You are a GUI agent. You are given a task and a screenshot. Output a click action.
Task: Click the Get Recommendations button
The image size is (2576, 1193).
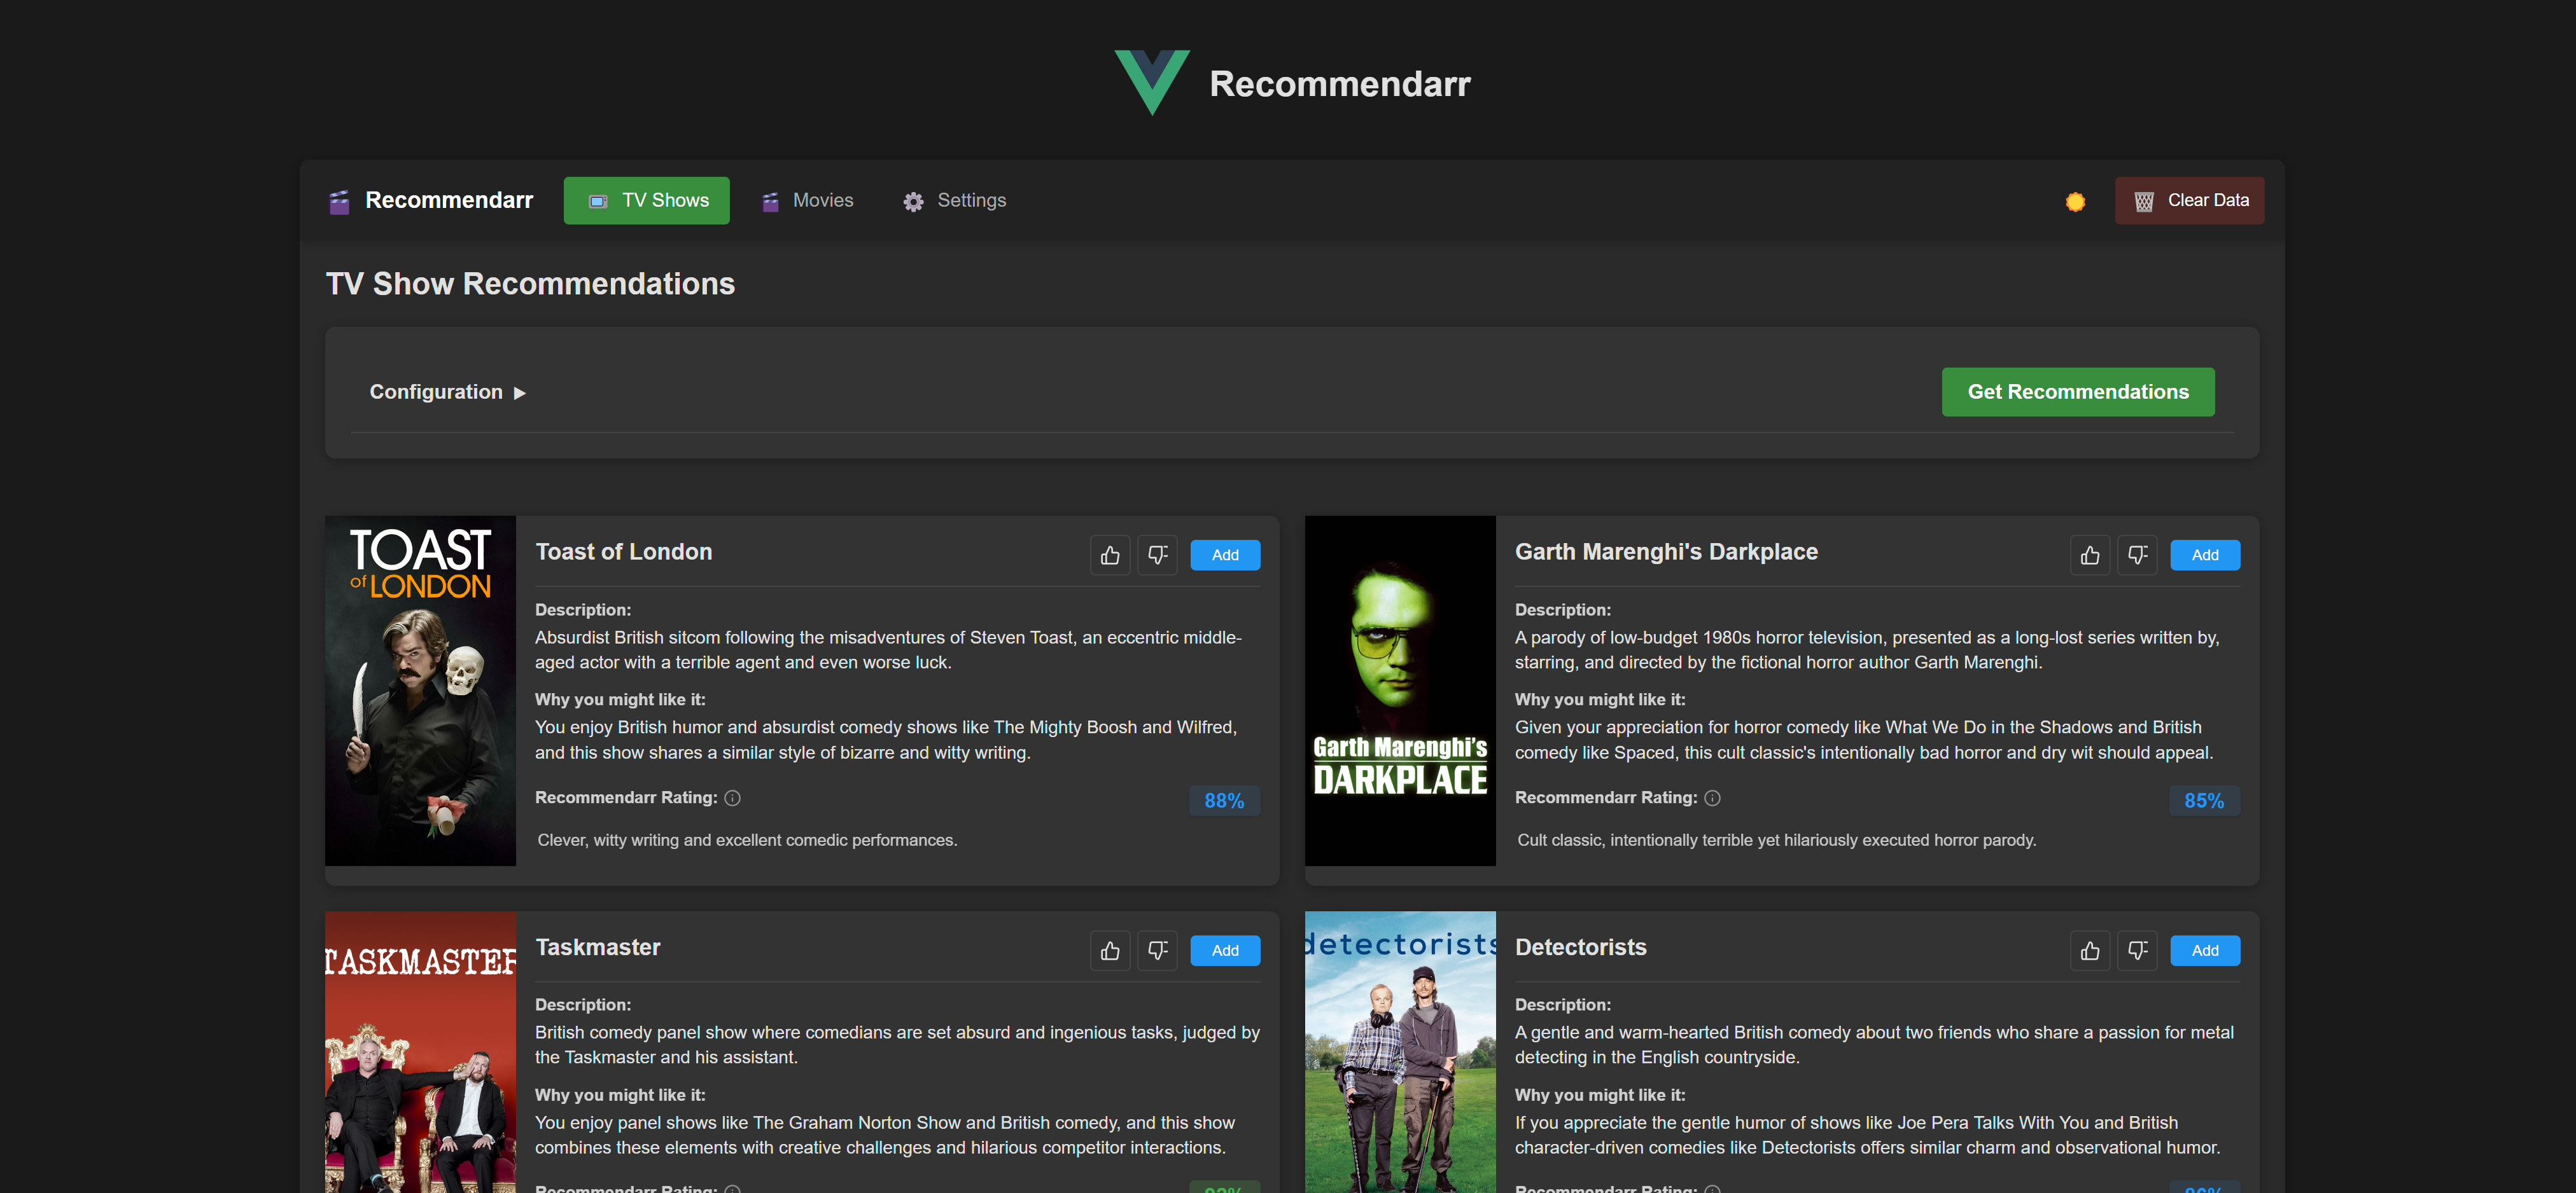pos(2077,392)
